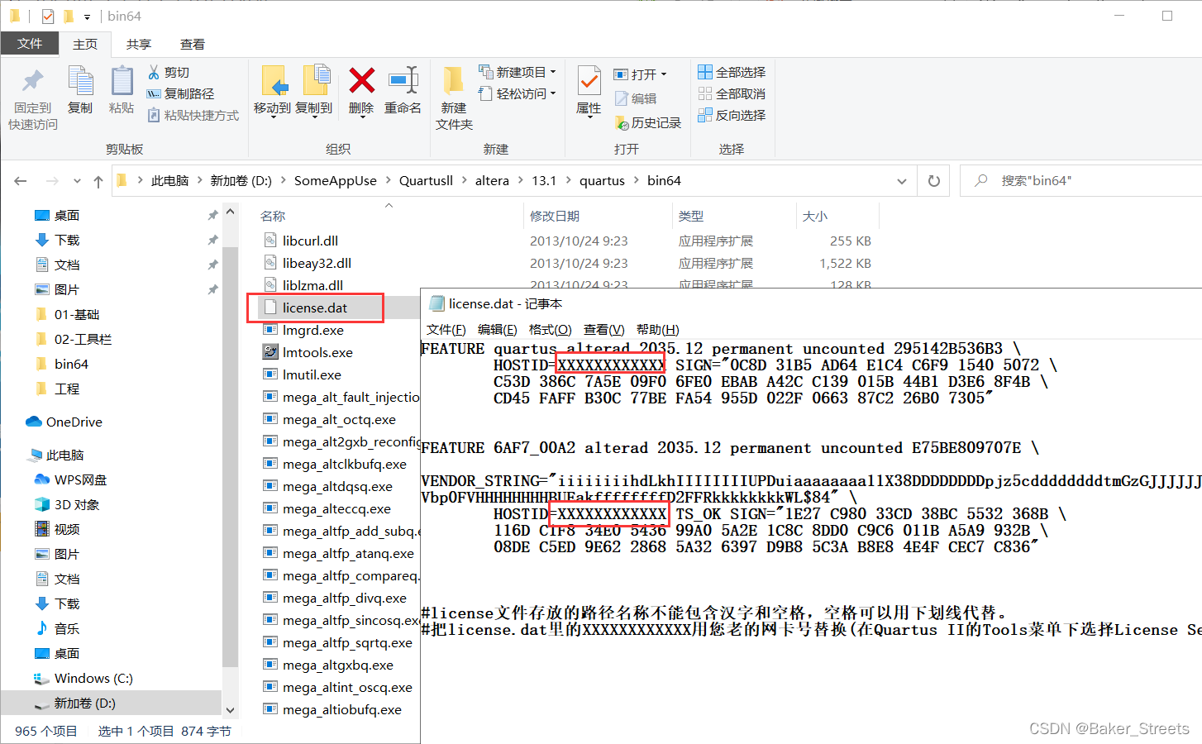
Task: Click the Back navigation arrow
Action: pos(21,181)
